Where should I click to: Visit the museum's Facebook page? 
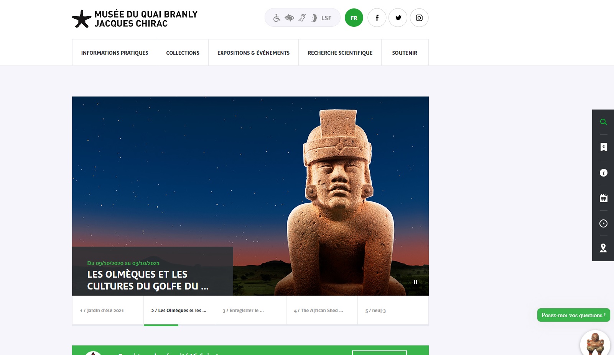pyautogui.click(x=377, y=18)
